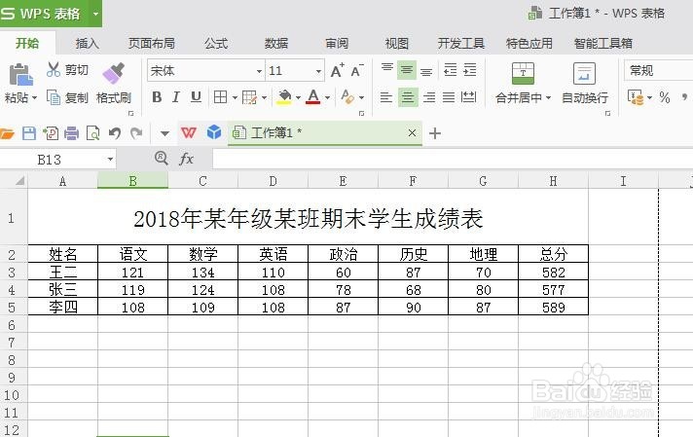
Task: Click the currency format coins icon
Action: (x=636, y=97)
